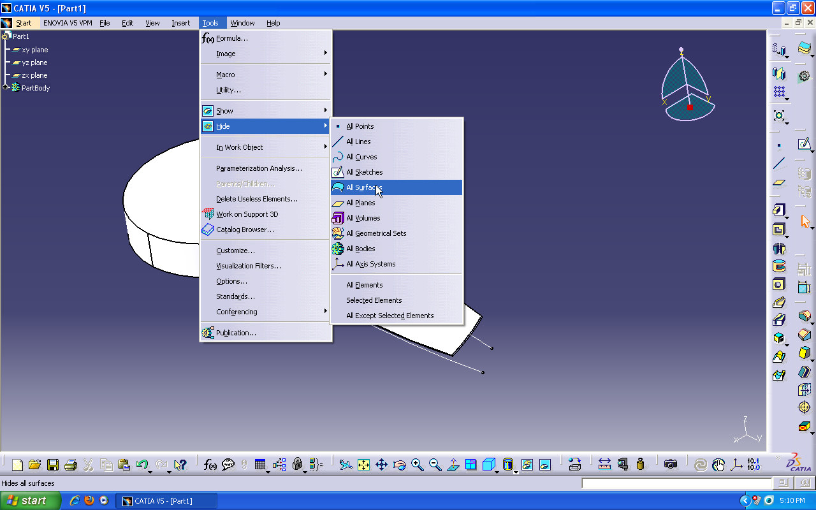
Task: Click the Sketcher icon in right toolbar
Action: coord(805,144)
